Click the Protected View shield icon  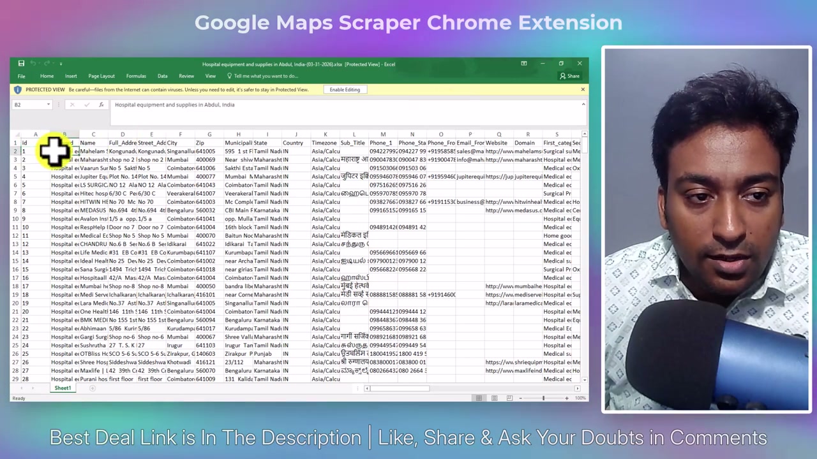tap(17, 90)
